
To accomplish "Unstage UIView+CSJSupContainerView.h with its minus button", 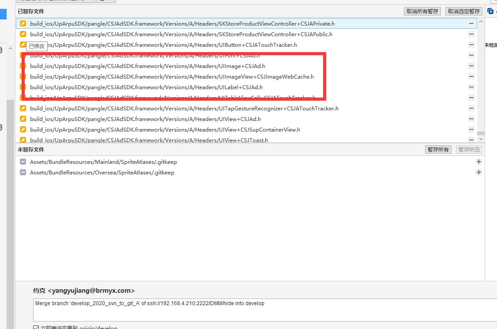I will (x=471, y=129).
